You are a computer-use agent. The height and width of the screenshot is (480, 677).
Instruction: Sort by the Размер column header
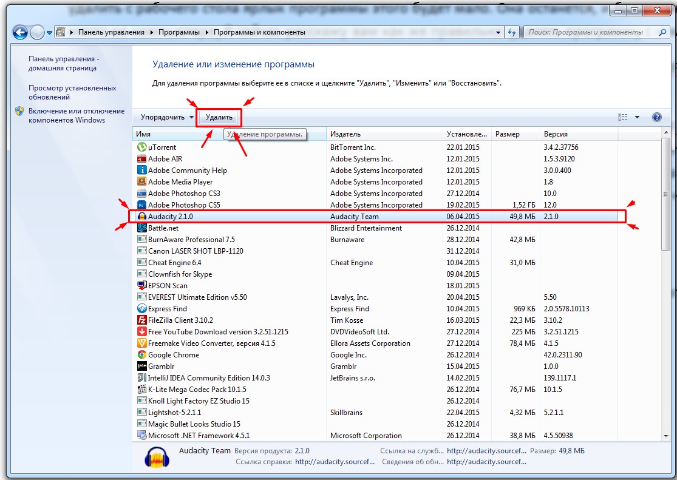pos(515,134)
